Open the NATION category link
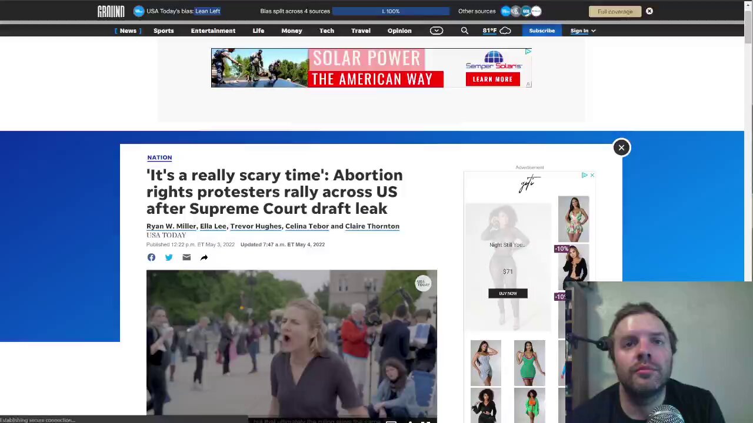This screenshot has width=753, height=423. pyautogui.click(x=159, y=157)
